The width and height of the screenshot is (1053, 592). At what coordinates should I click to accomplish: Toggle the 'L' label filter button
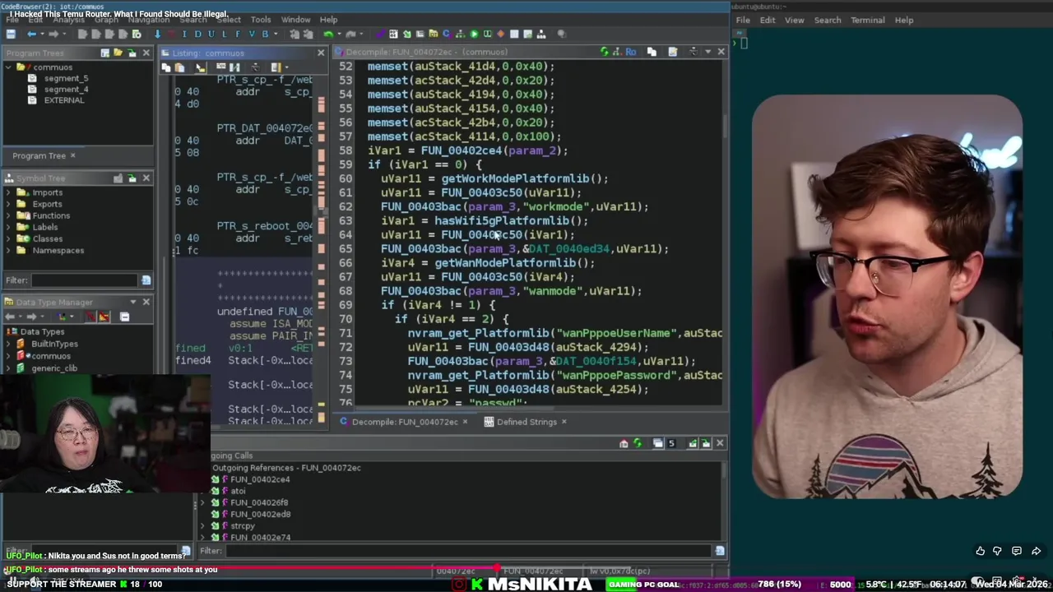[225, 34]
